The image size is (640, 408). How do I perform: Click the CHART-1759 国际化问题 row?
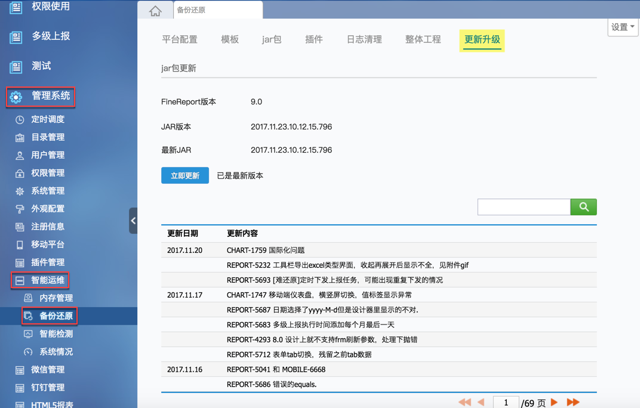pyautogui.click(x=379, y=250)
